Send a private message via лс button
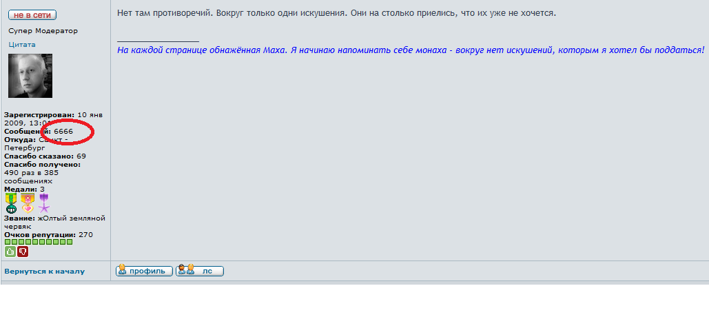The height and width of the screenshot is (317, 709). point(200,271)
